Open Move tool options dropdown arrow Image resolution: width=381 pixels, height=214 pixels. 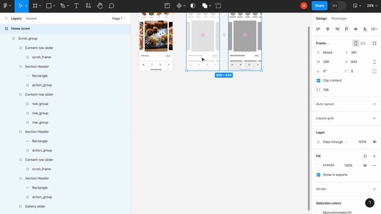pyautogui.click(x=26, y=6)
